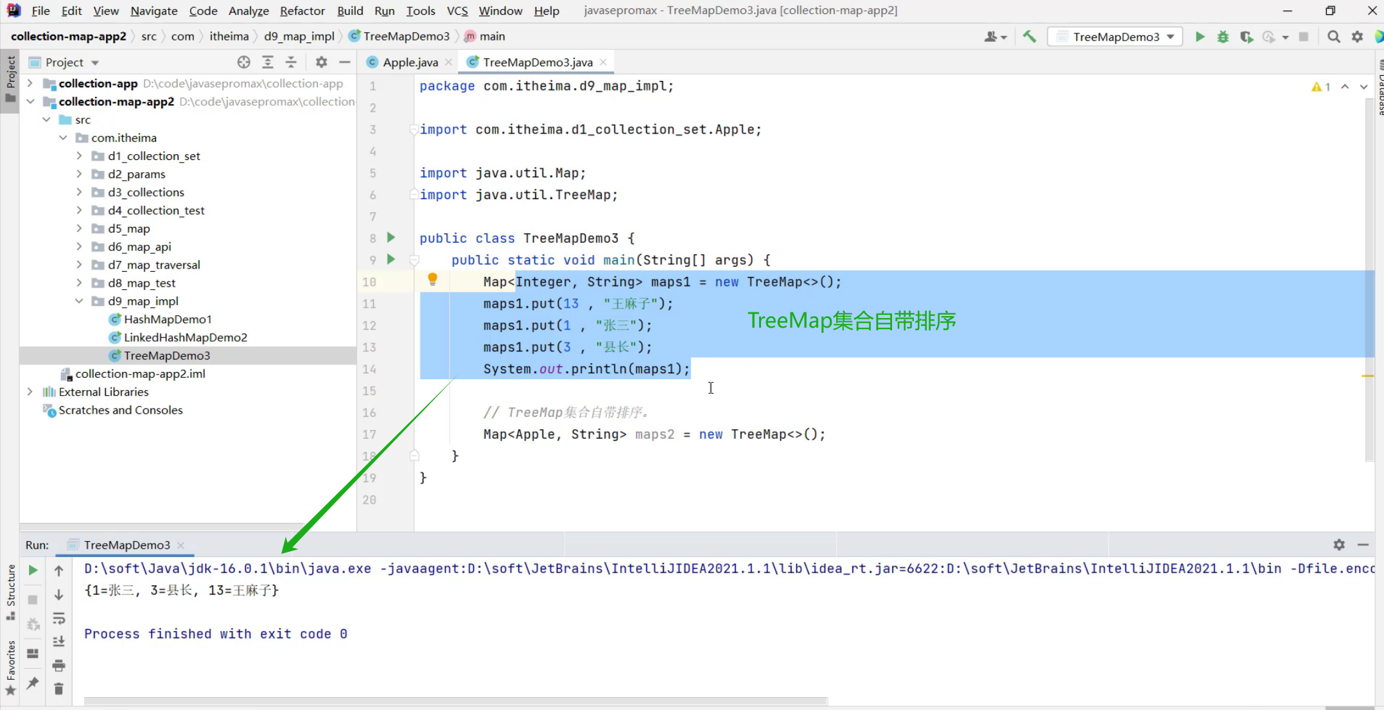Click the locate file crosshair icon in Project panel
The height and width of the screenshot is (710, 1384).
243,62
